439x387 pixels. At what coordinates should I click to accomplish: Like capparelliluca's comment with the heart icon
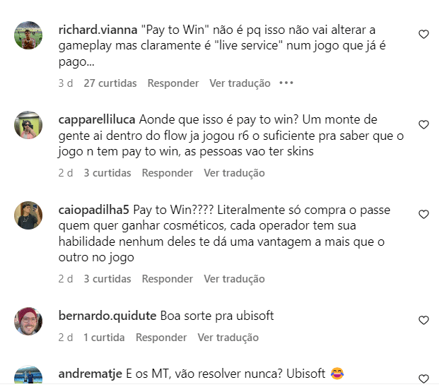(423, 125)
